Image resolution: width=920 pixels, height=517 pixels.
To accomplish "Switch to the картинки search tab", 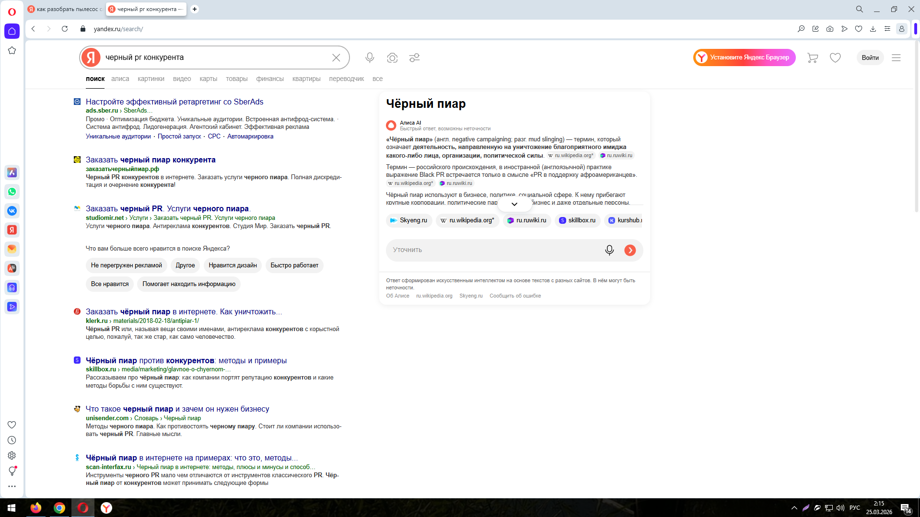I will (151, 79).
